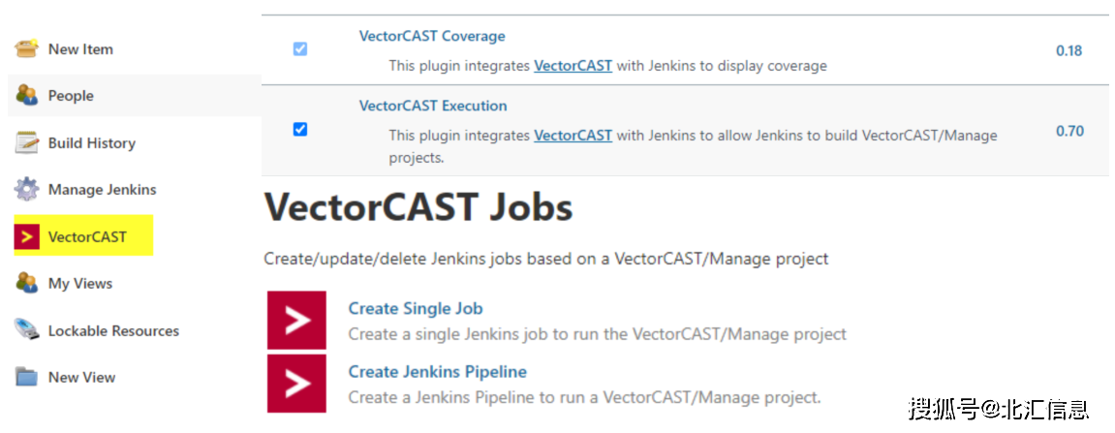Open the Create Jenkins Pipeline link

[x=437, y=372]
